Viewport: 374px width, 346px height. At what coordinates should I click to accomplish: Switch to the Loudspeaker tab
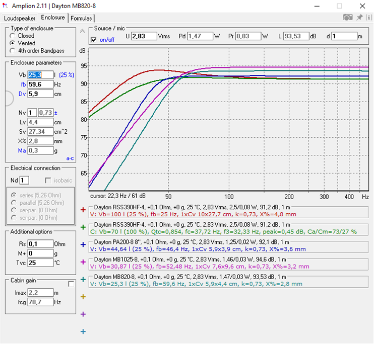click(19, 18)
